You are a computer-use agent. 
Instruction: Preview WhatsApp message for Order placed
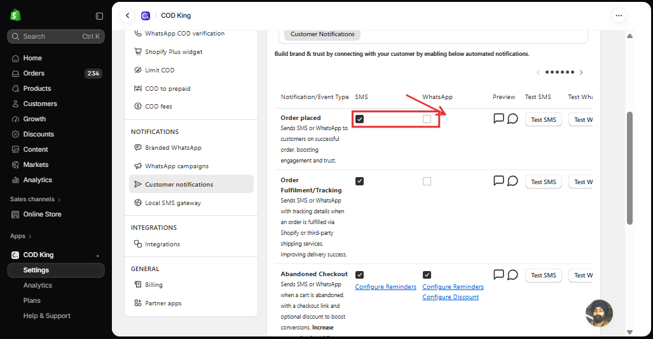[x=512, y=119]
